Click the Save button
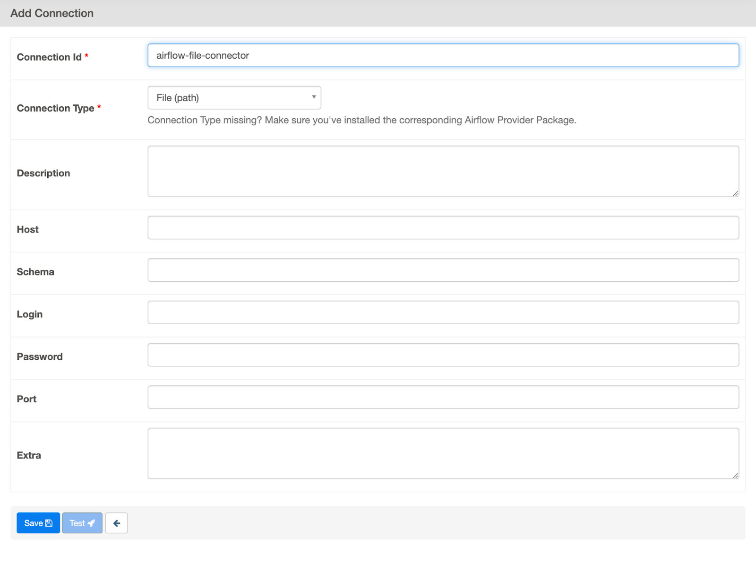 tap(38, 523)
